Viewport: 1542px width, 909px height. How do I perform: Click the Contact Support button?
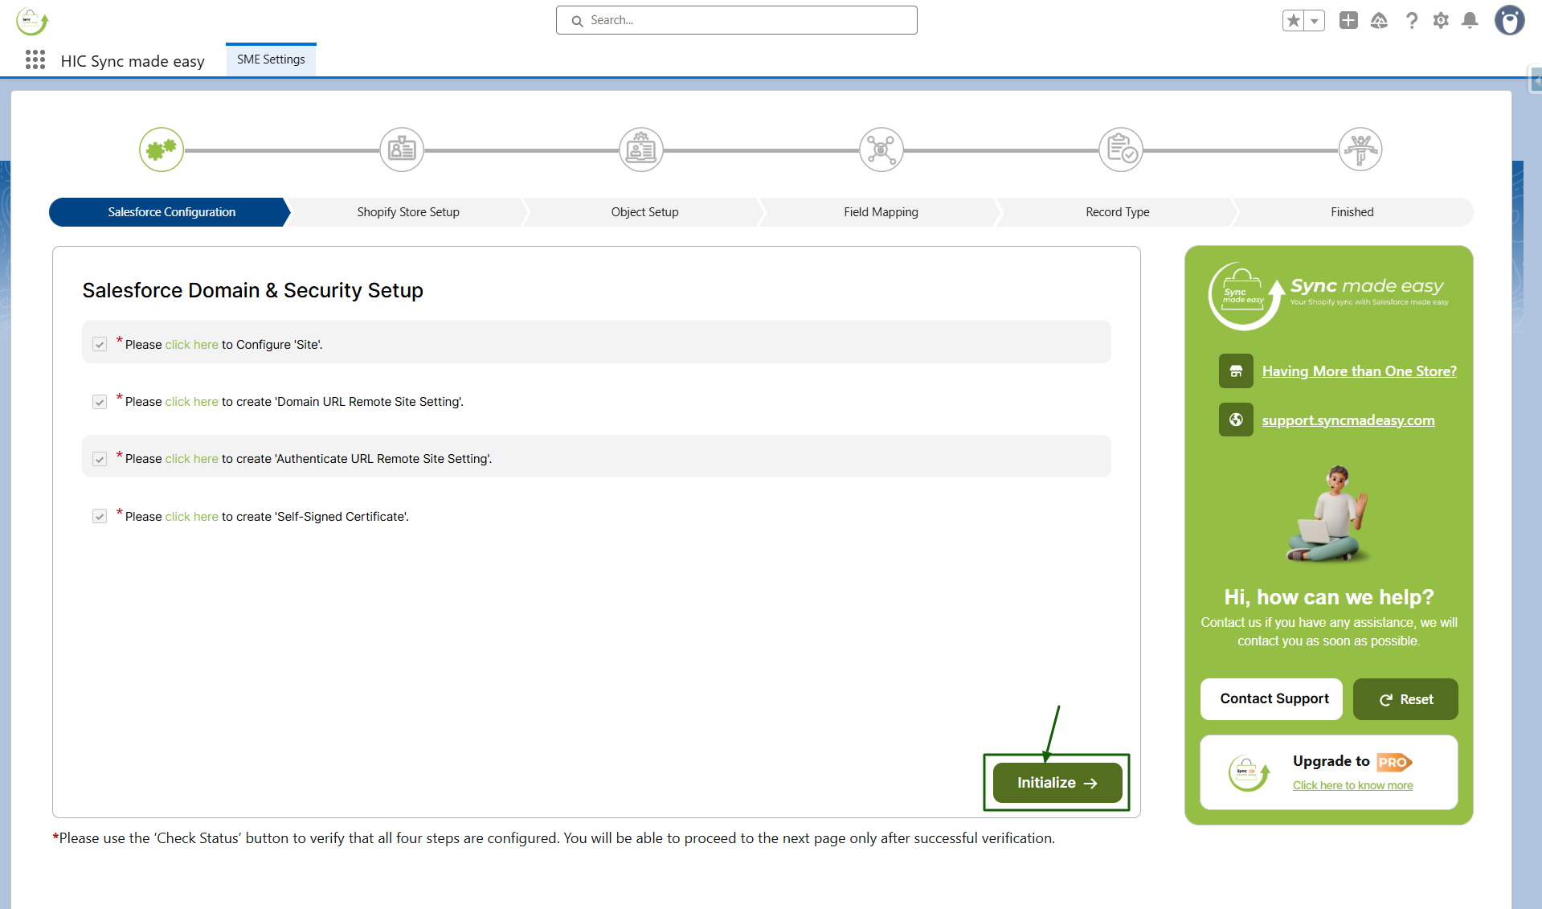pyautogui.click(x=1271, y=699)
